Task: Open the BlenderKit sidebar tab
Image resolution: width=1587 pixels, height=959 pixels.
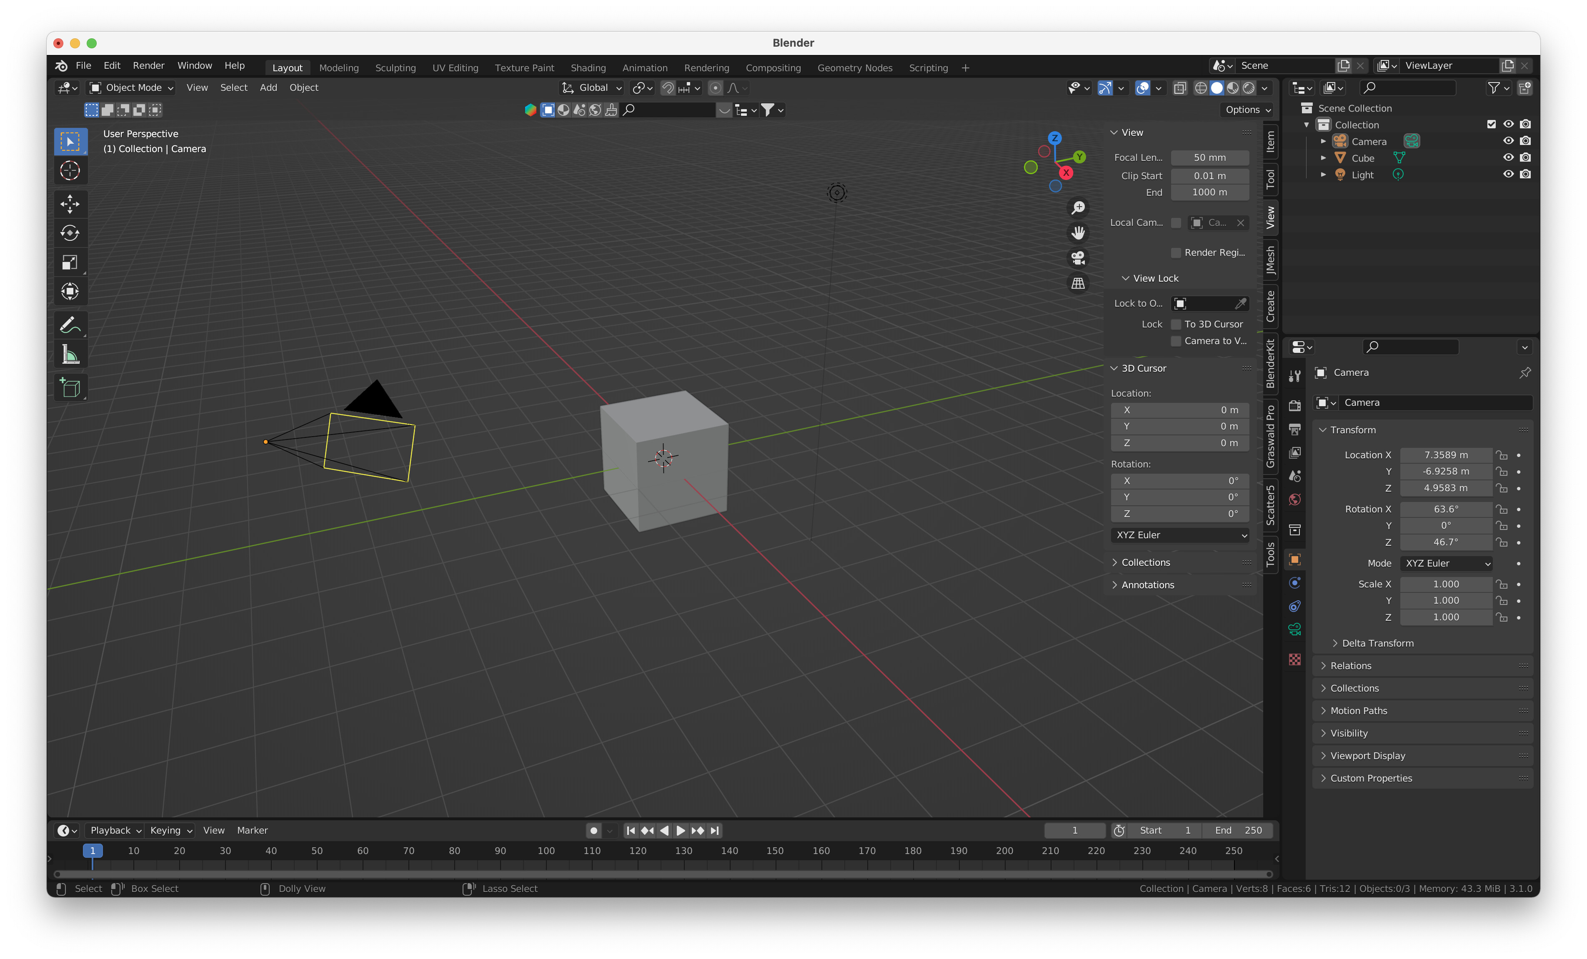Action: pos(1270,364)
